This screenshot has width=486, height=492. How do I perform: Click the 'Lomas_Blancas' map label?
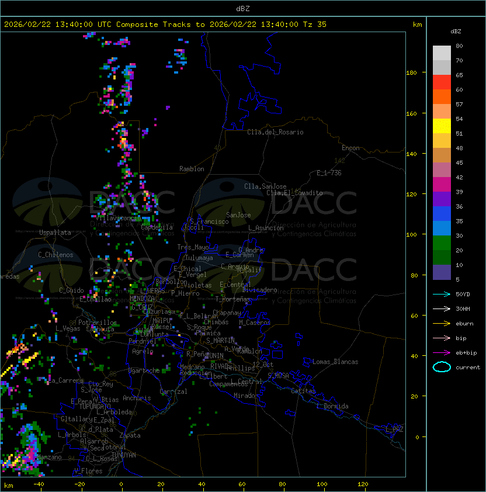335,362
